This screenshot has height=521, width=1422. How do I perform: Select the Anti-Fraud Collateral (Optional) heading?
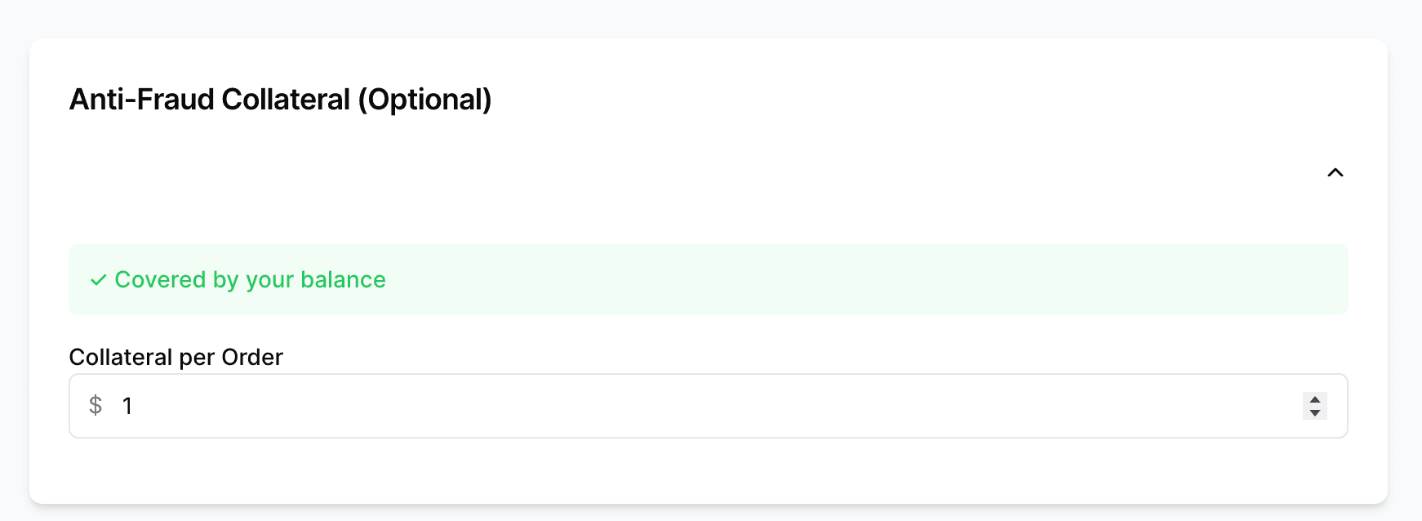(x=282, y=100)
